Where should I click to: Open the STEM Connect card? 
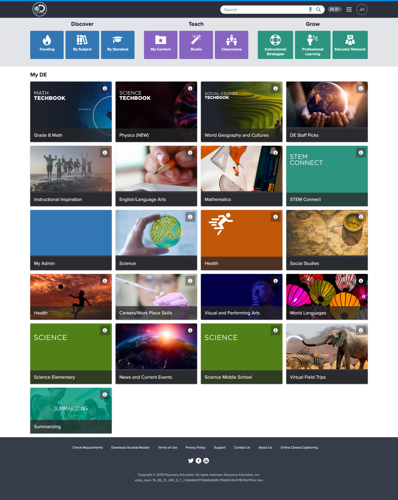(x=327, y=176)
